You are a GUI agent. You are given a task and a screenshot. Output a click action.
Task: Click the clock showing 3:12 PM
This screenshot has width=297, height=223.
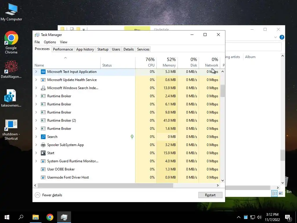tap(272, 215)
